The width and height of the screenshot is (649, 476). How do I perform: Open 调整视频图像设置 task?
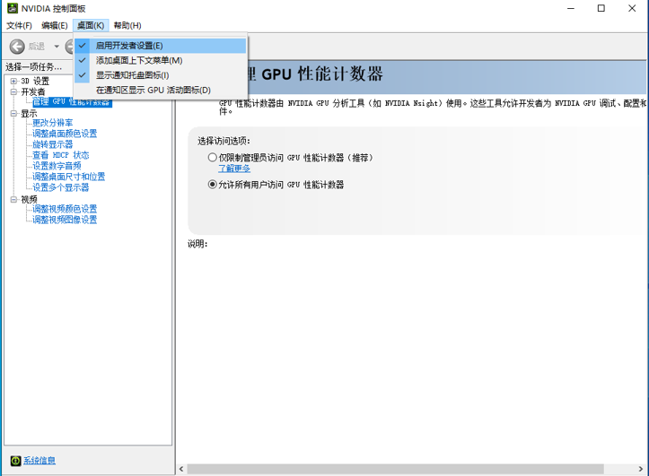click(65, 220)
